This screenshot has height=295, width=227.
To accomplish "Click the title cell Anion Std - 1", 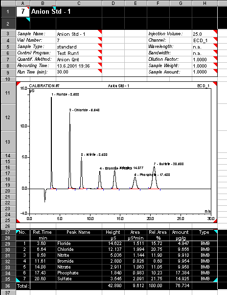I will pyautogui.click(x=51, y=11).
